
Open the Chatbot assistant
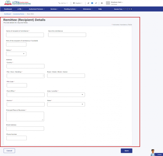click(x=156, y=152)
